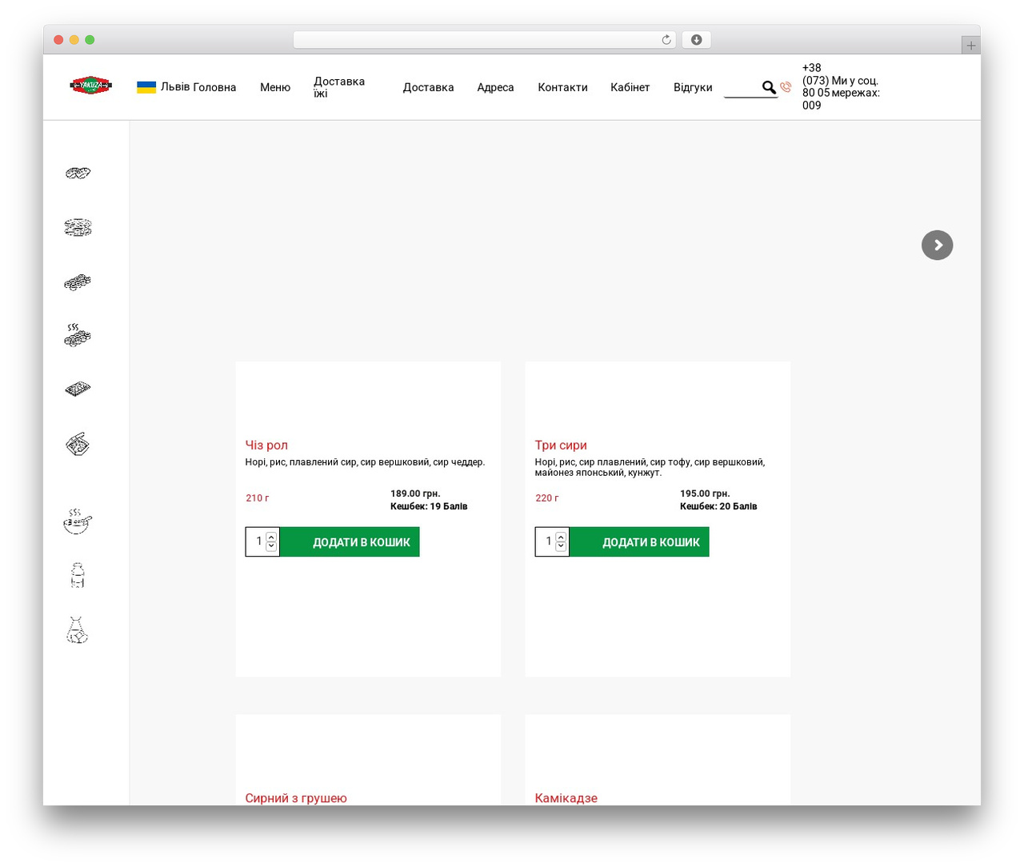This screenshot has height=867, width=1024.
Task: Open the Доставка navigation item
Action: pos(428,87)
